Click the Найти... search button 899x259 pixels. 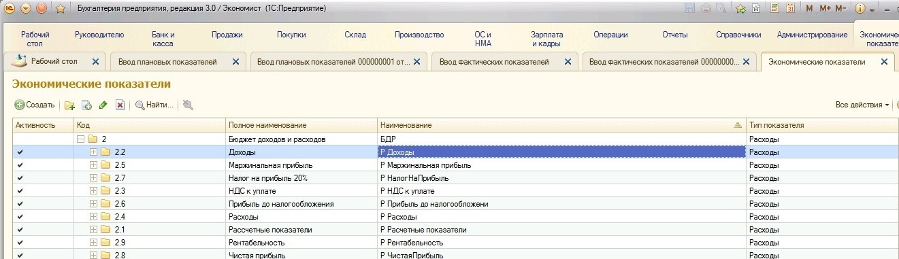pos(154,105)
